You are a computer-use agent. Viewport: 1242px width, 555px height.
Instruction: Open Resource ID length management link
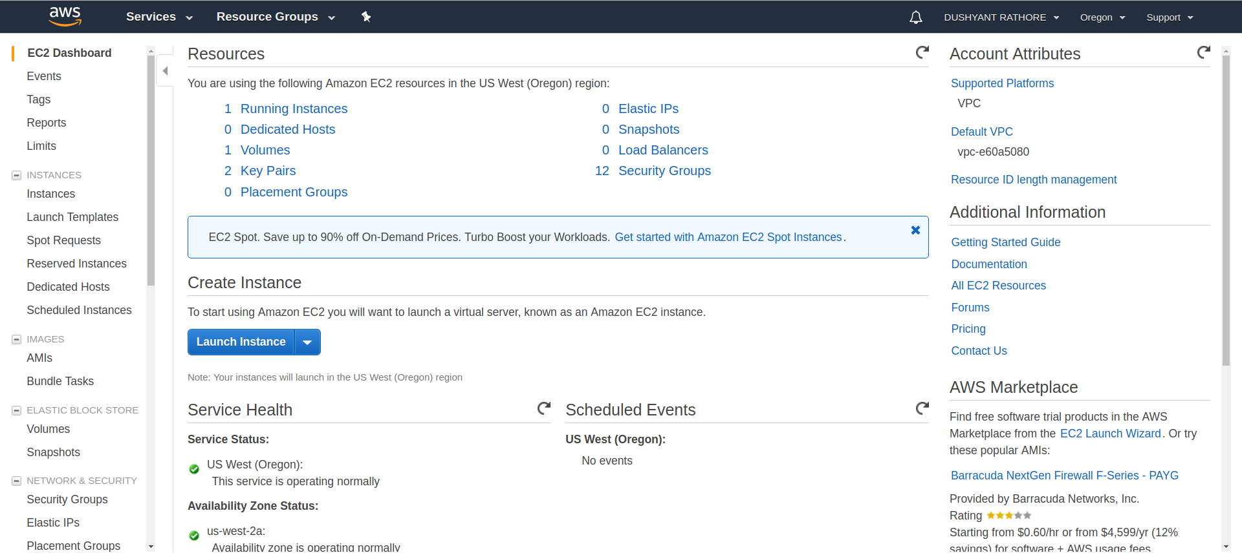pyautogui.click(x=1034, y=180)
